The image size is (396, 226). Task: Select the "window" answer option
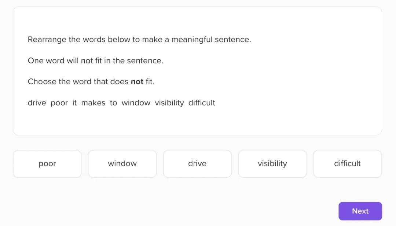pyautogui.click(x=122, y=164)
